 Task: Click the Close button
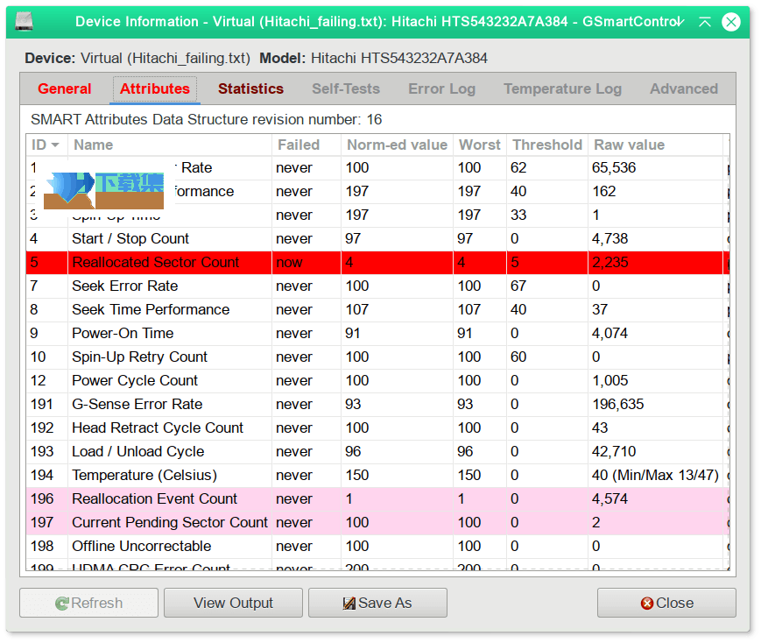[x=666, y=604]
